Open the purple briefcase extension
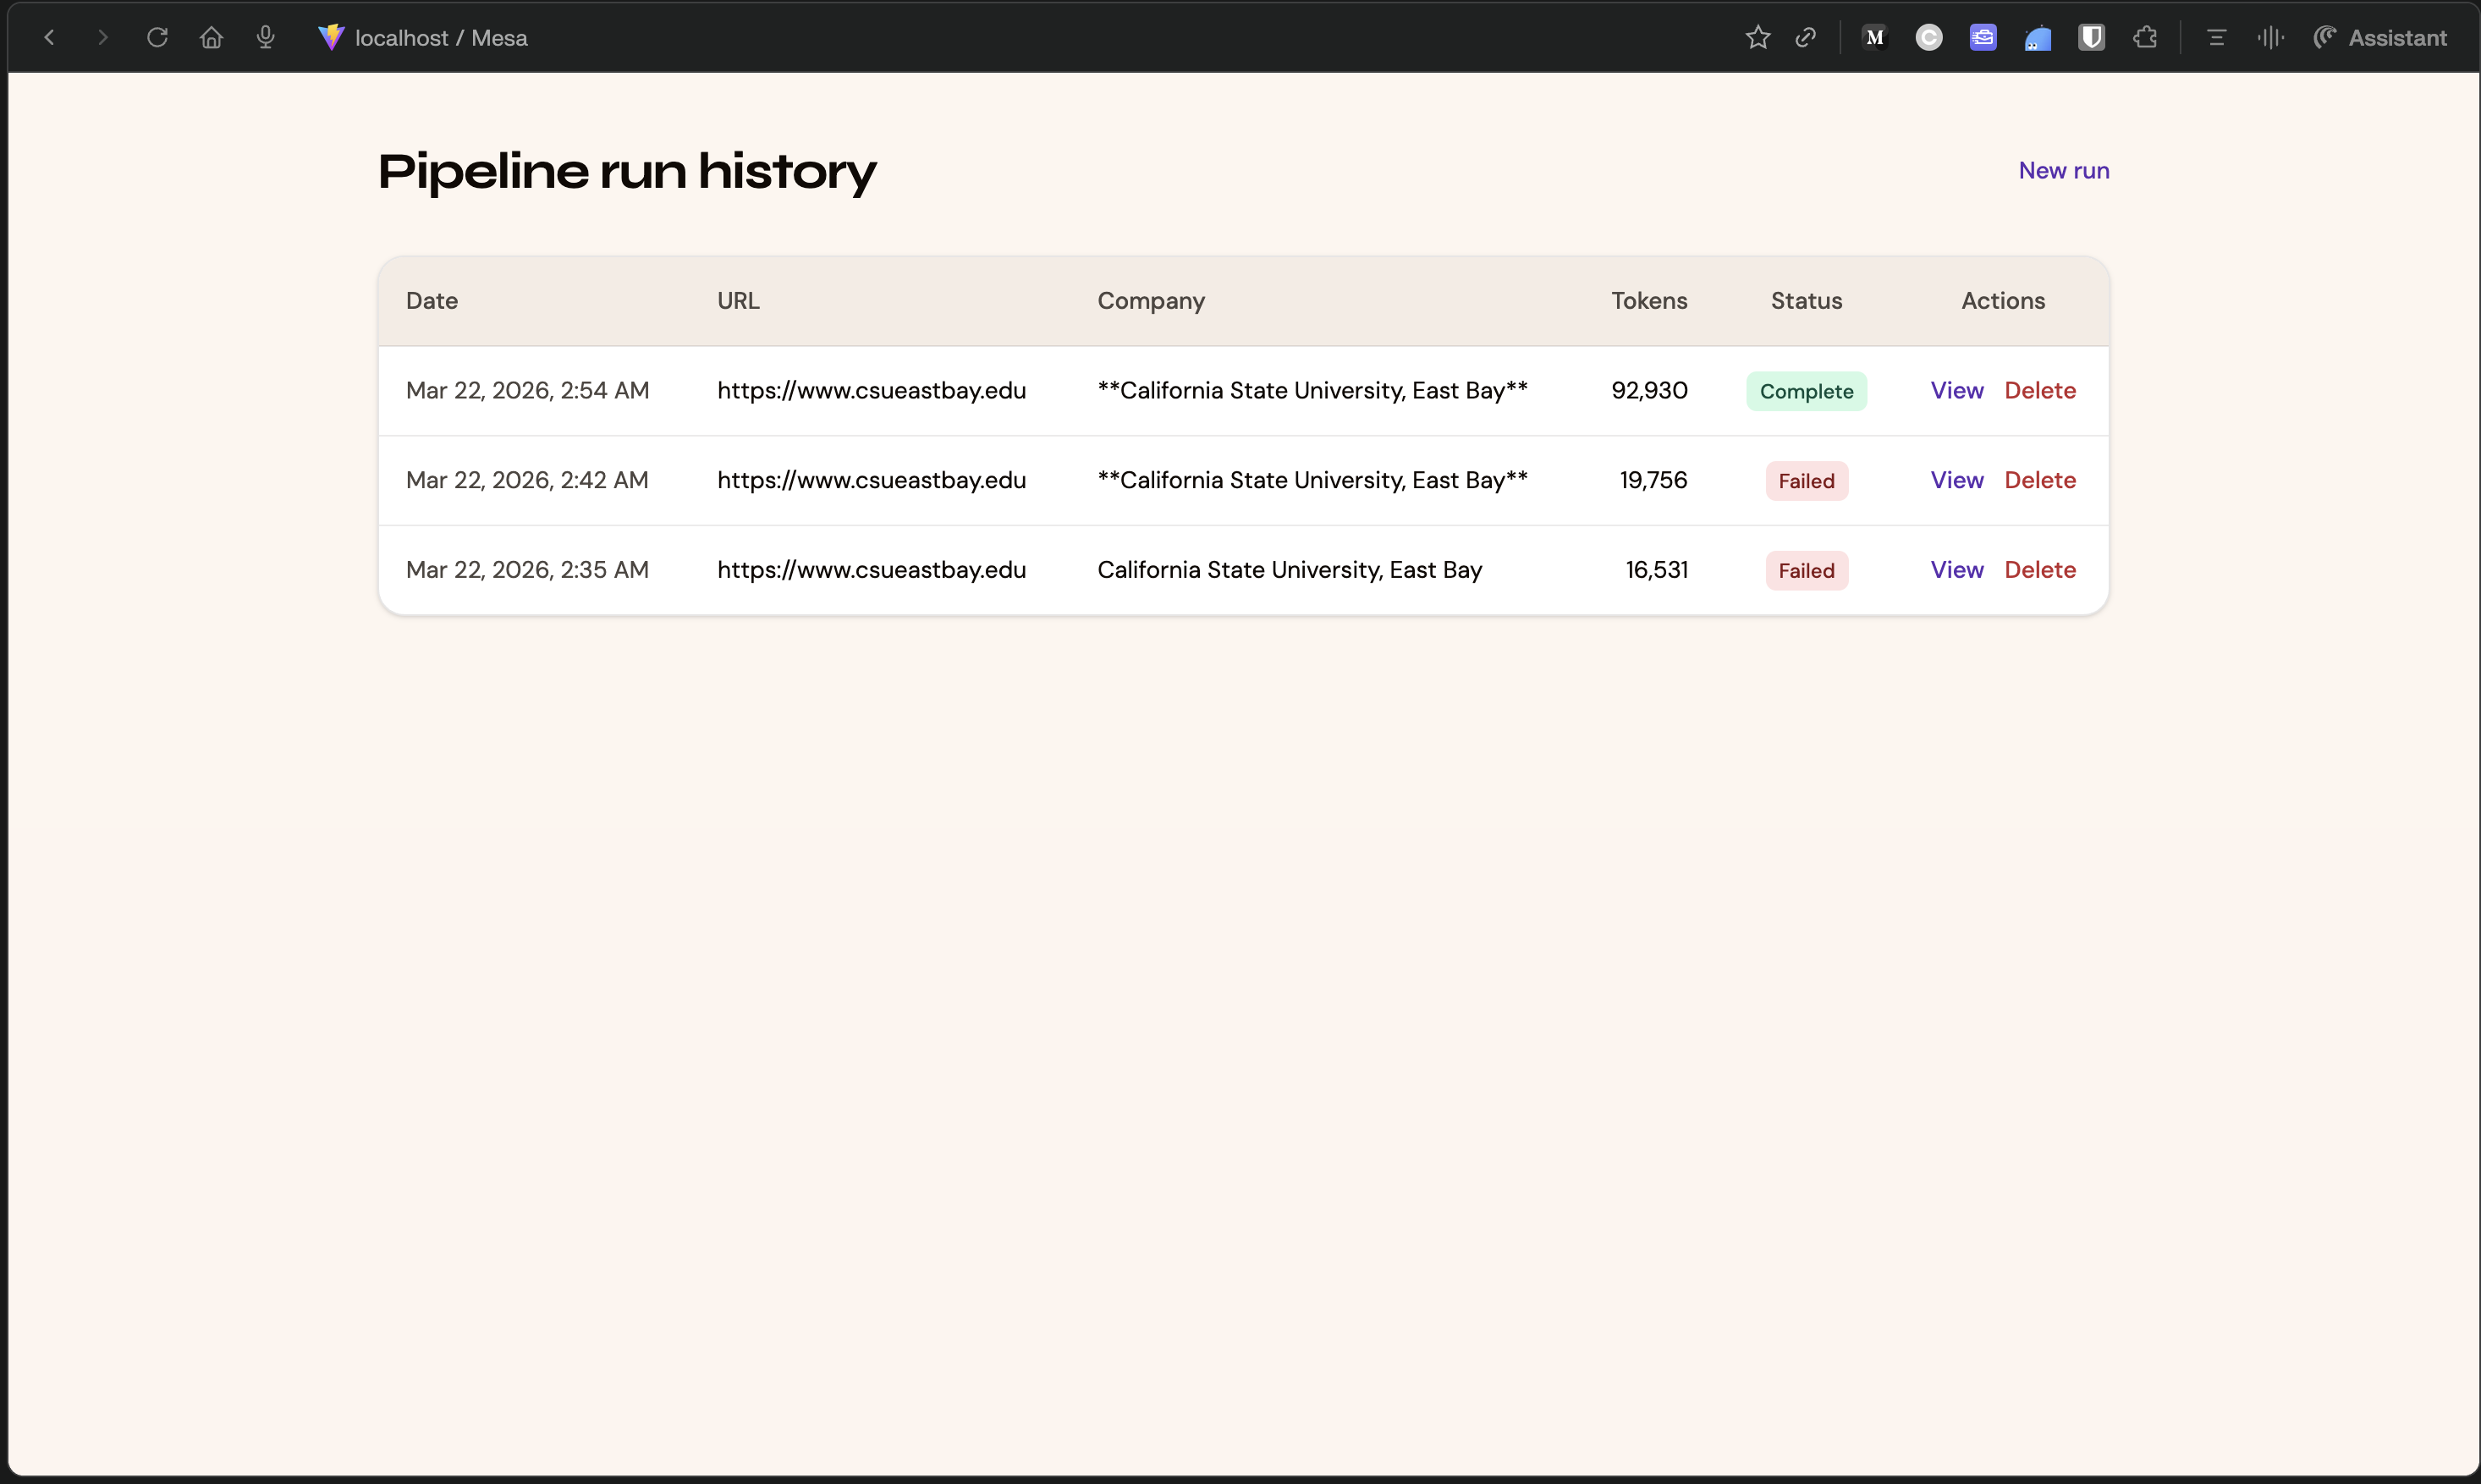The width and height of the screenshot is (2481, 1484). click(1983, 38)
